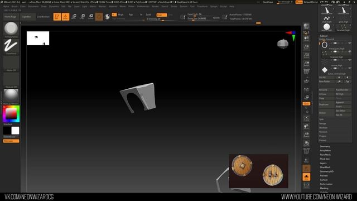The height and width of the screenshot is (201, 357).
Task: Open the Texture Off slot
Action: pyautogui.click(x=11, y=80)
